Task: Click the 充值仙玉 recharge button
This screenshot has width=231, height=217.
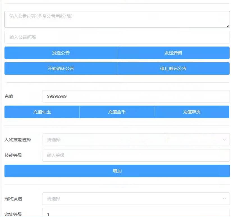Action: point(42,112)
